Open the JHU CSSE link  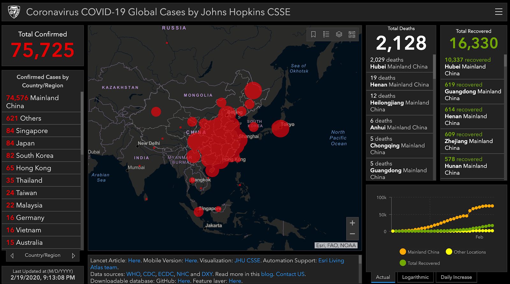pos(247,260)
